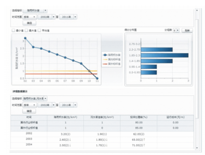
Task: Click the 运行成本(元/m) column header
Action: coord(175,117)
